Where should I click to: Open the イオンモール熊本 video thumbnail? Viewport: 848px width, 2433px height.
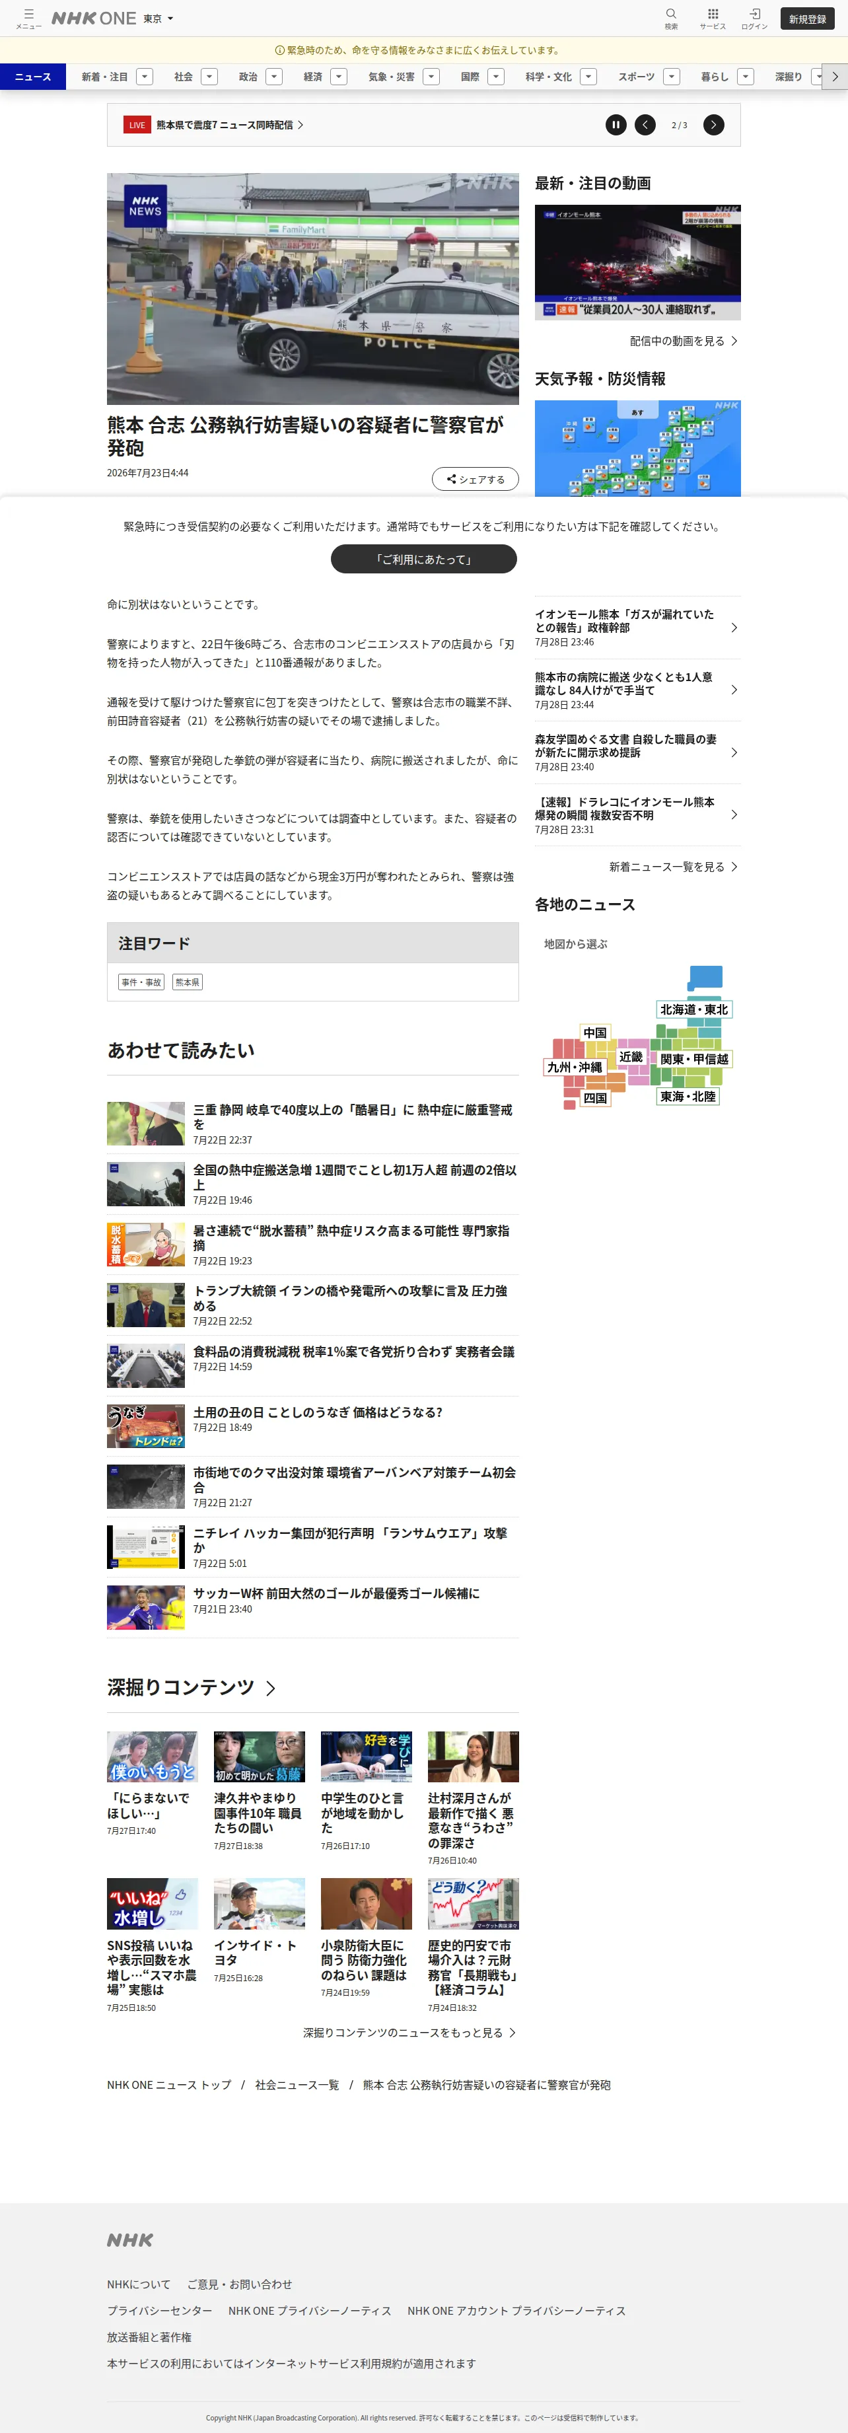click(x=637, y=262)
